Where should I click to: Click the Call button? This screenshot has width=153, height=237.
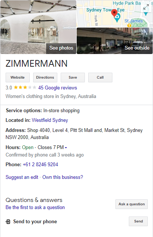(100, 78)
